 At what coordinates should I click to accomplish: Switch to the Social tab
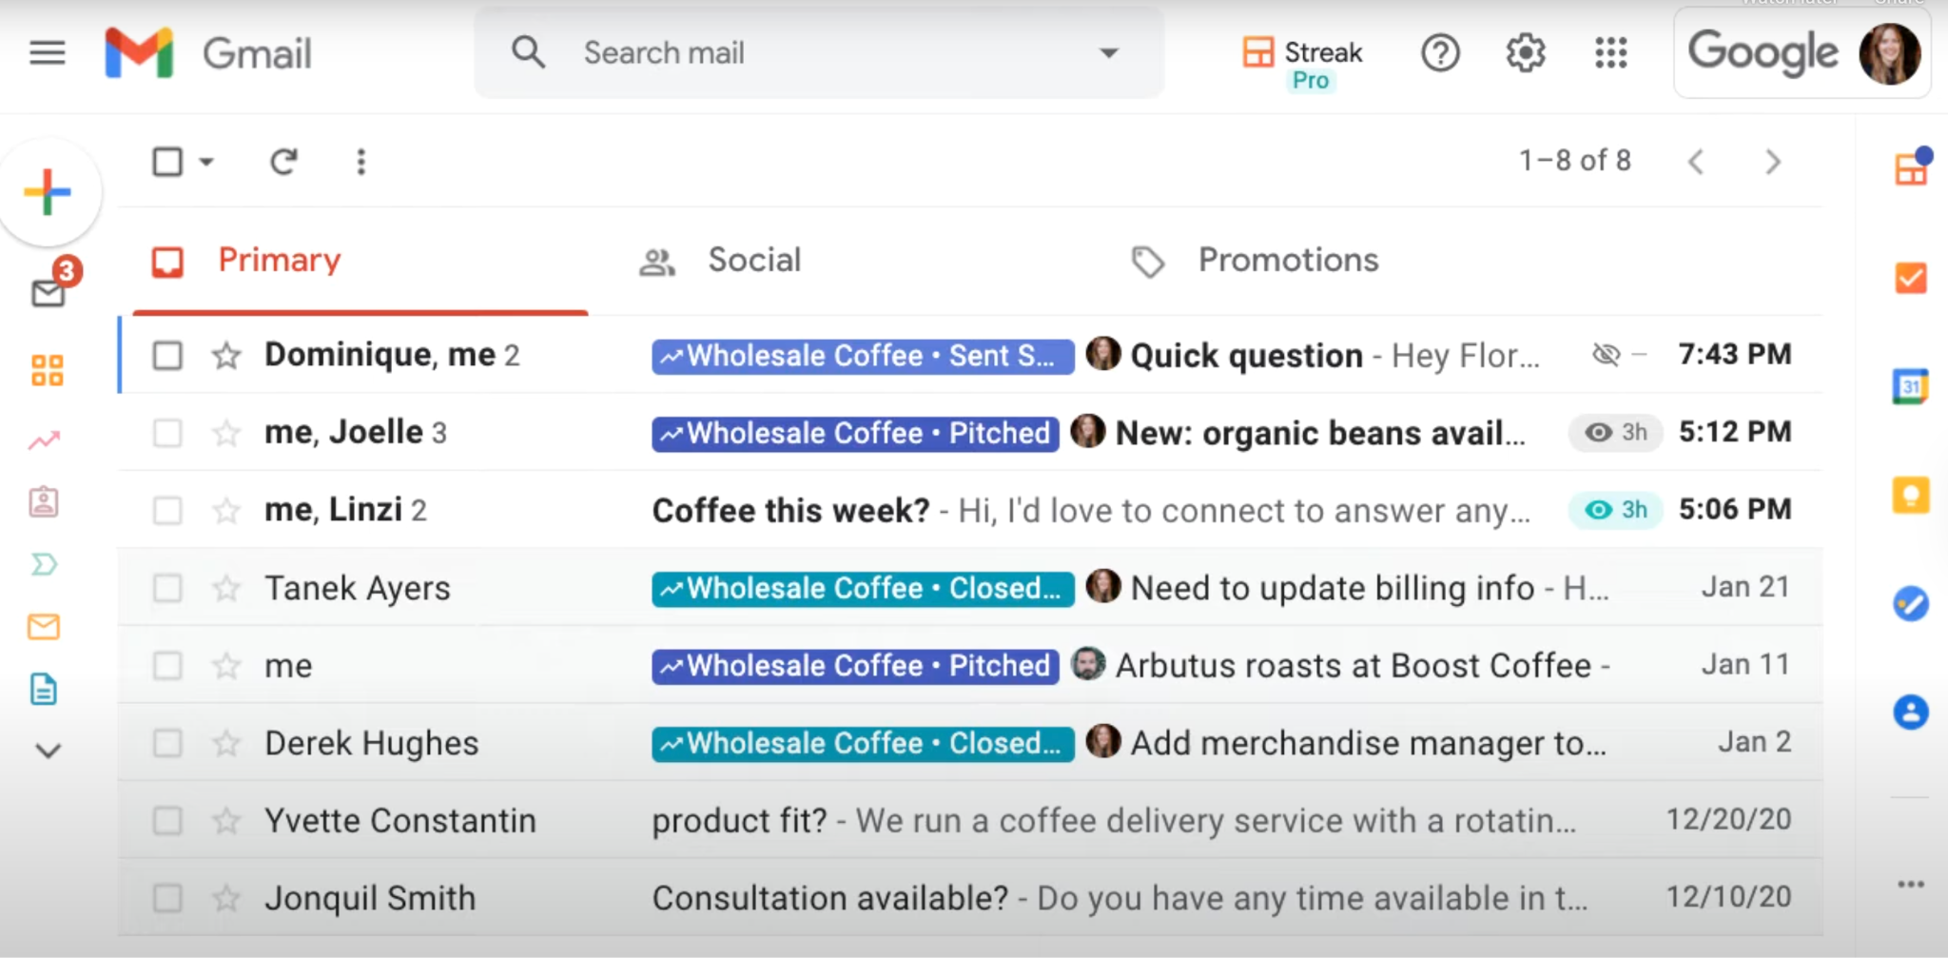pos(754,260)
